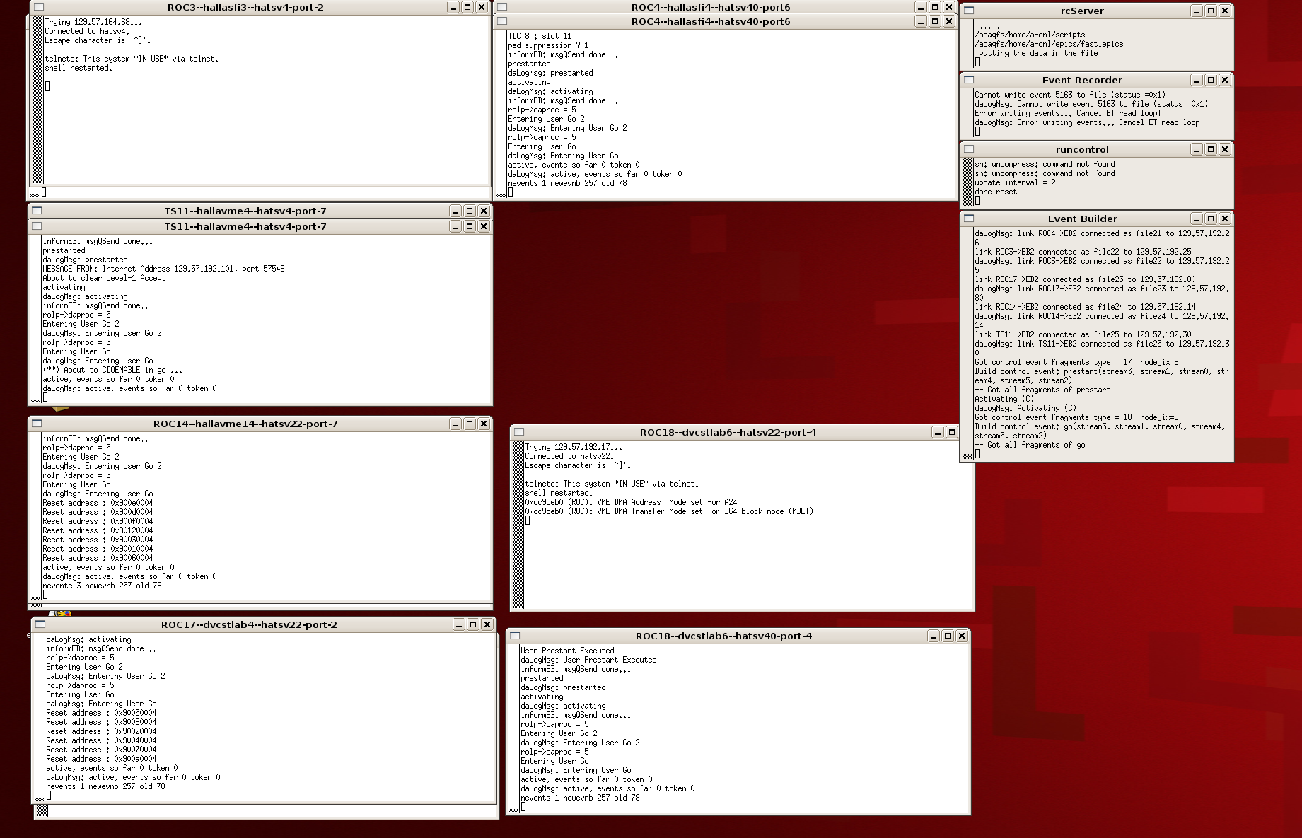Minimize the runcontrol window
Image resolution: width=1302 pixels, height=838 pixels.
1197,149
